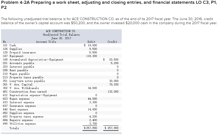
Task: Click the 'Debit' column header
Action: coord(91,42)
